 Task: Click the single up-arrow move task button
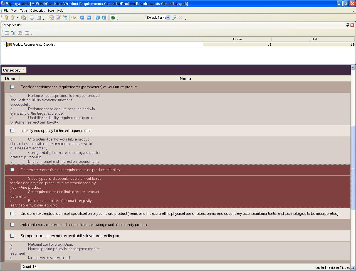coord(89,18)
